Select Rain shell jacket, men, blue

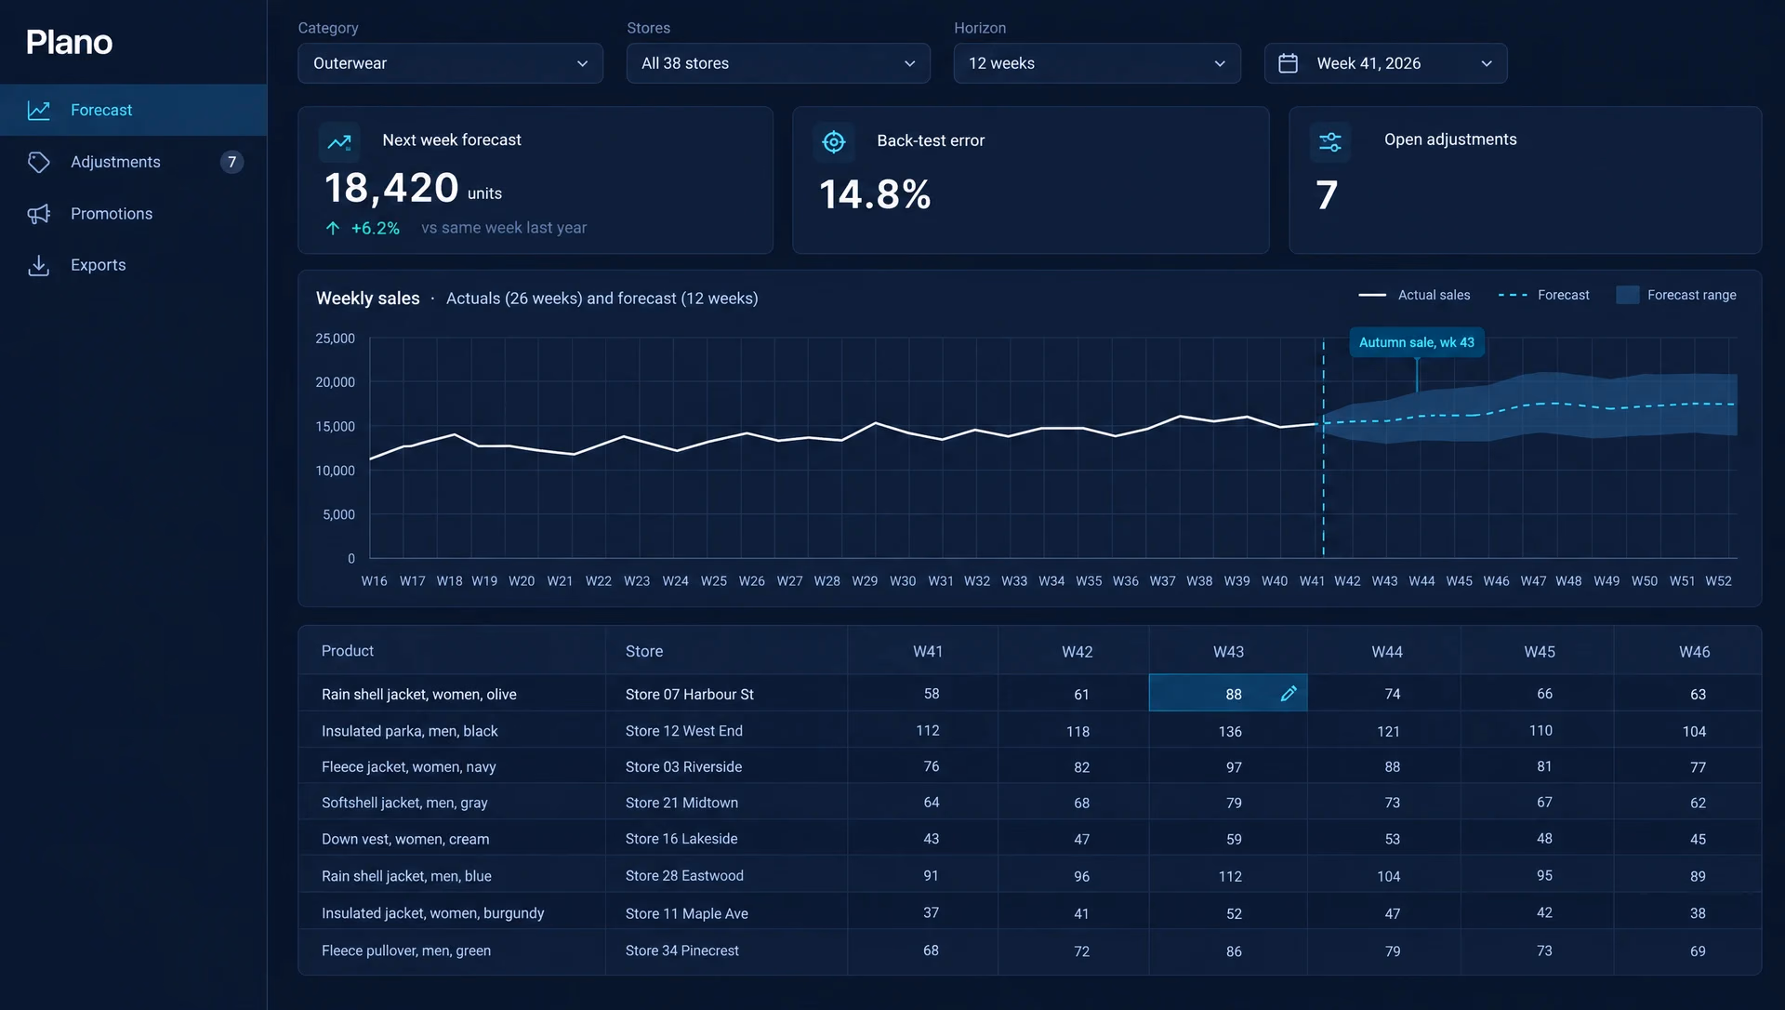(x=406, y=876)
